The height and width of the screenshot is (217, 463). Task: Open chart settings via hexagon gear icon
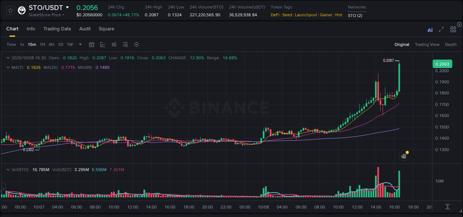(x=136, y=44)
